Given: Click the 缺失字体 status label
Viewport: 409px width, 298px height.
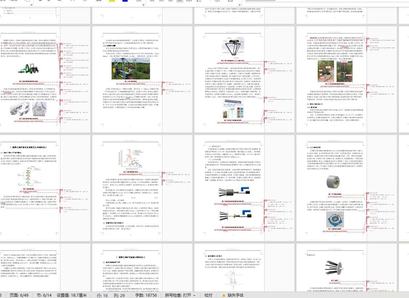Looking at the screenshot, I should pyautogui.click(x=236, y=295).
